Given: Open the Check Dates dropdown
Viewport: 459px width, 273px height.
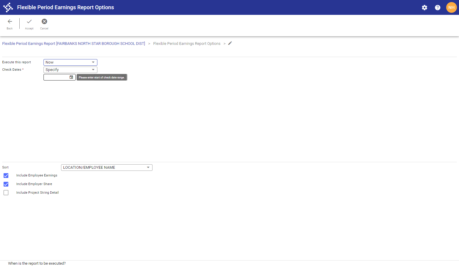Looking at the screenshot, I should [70, 70].
